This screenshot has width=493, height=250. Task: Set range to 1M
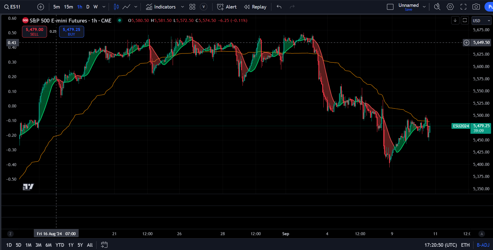tap(28, 245)
